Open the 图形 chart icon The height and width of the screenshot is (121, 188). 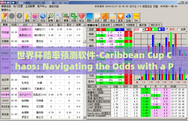(x=89, y=17)
